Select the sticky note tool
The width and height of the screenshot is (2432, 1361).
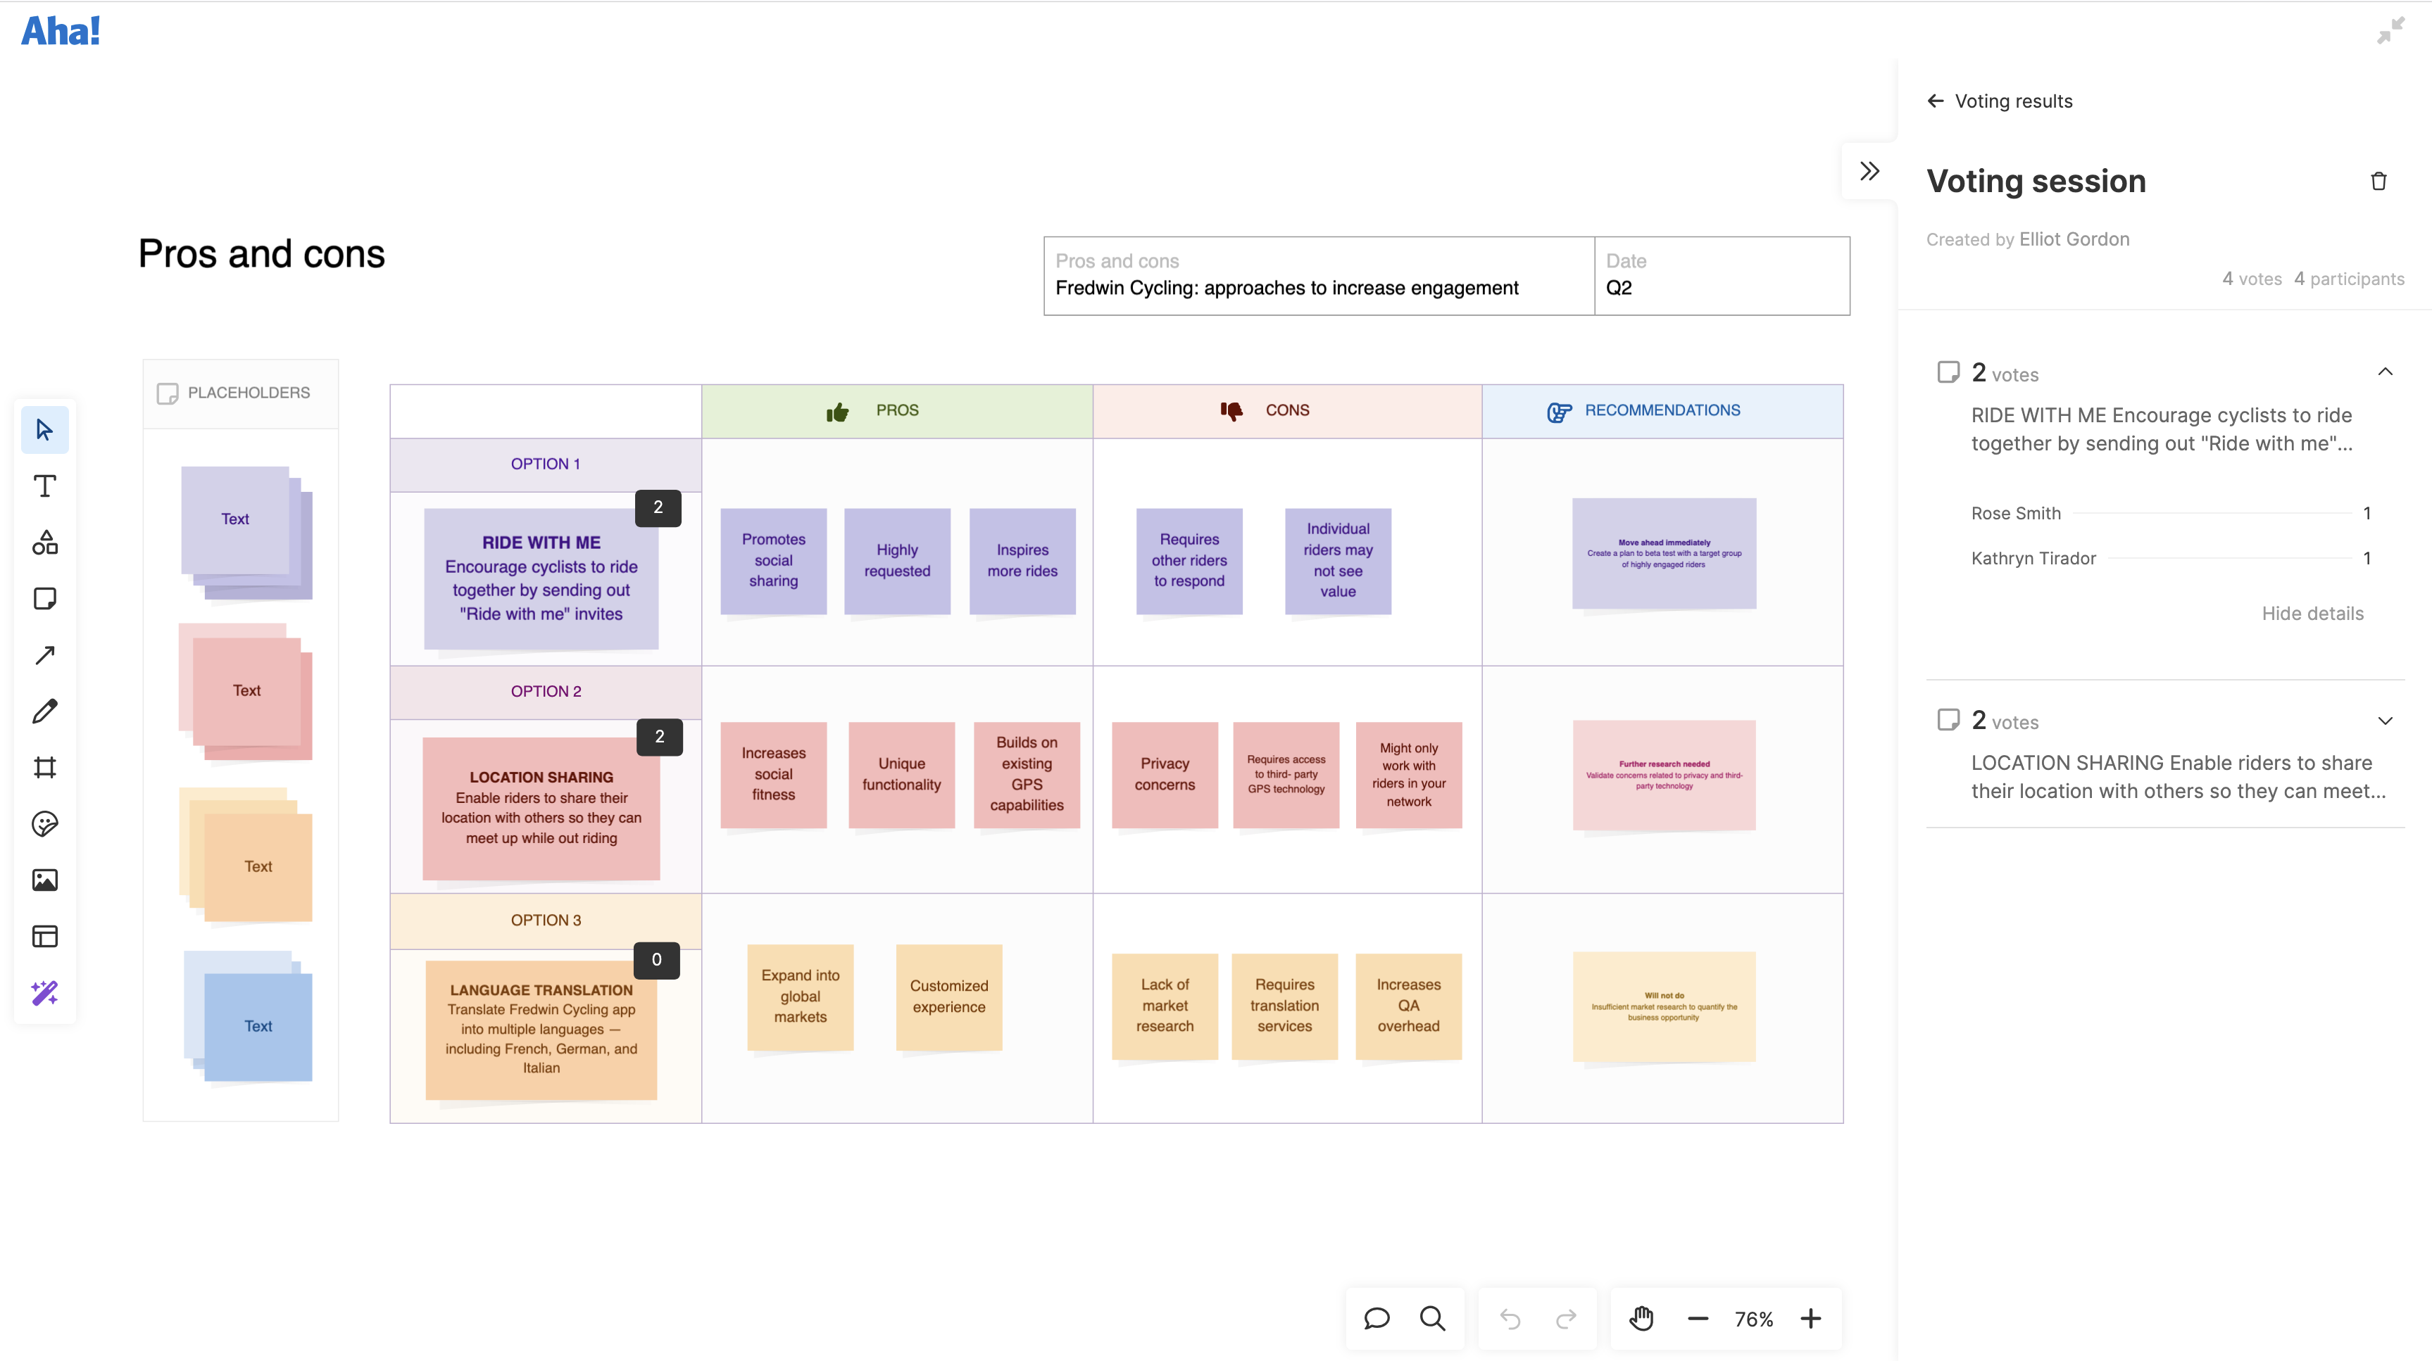coord(44,597)
